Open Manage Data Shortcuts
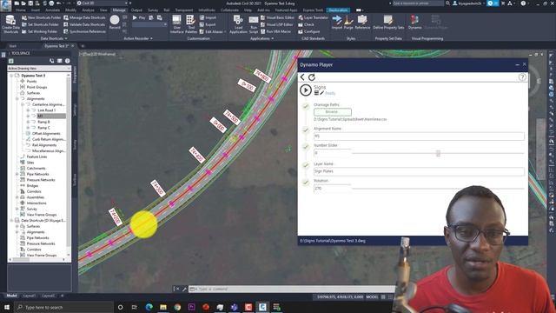556x313 pixels. (x=84, y=17)
